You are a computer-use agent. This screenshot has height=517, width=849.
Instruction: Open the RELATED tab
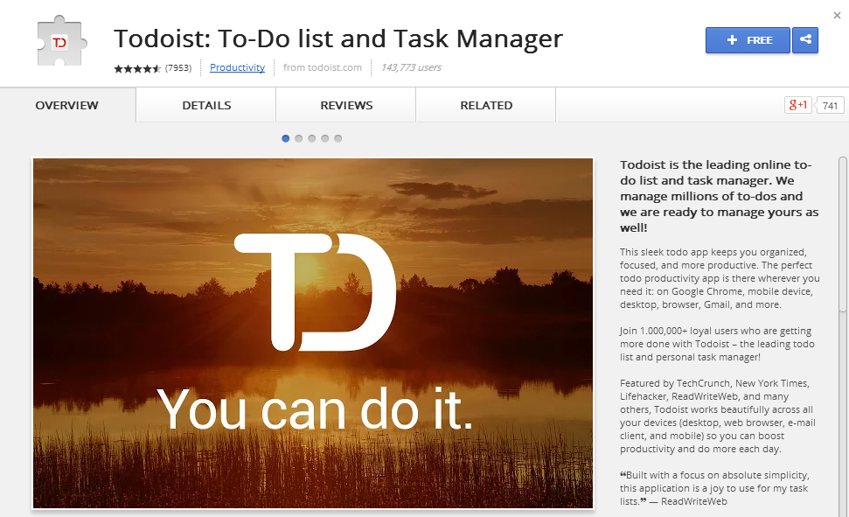click(x=486, y=105)
